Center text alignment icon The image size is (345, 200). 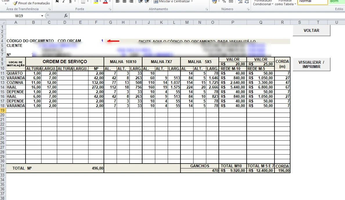point(124,1)
